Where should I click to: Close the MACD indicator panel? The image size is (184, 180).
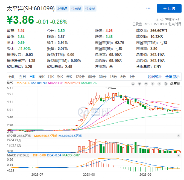179,155
